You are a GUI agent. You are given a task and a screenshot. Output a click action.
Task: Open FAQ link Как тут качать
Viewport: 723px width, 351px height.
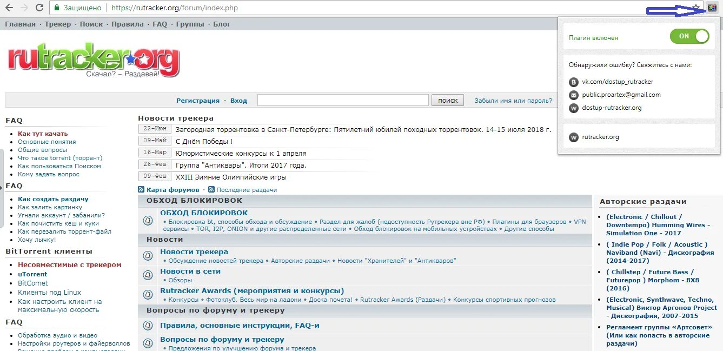point(43,134)
